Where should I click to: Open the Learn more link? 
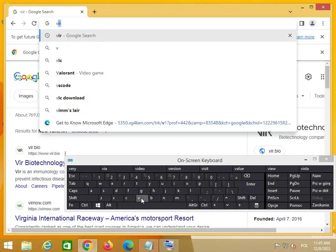(305, 37)
